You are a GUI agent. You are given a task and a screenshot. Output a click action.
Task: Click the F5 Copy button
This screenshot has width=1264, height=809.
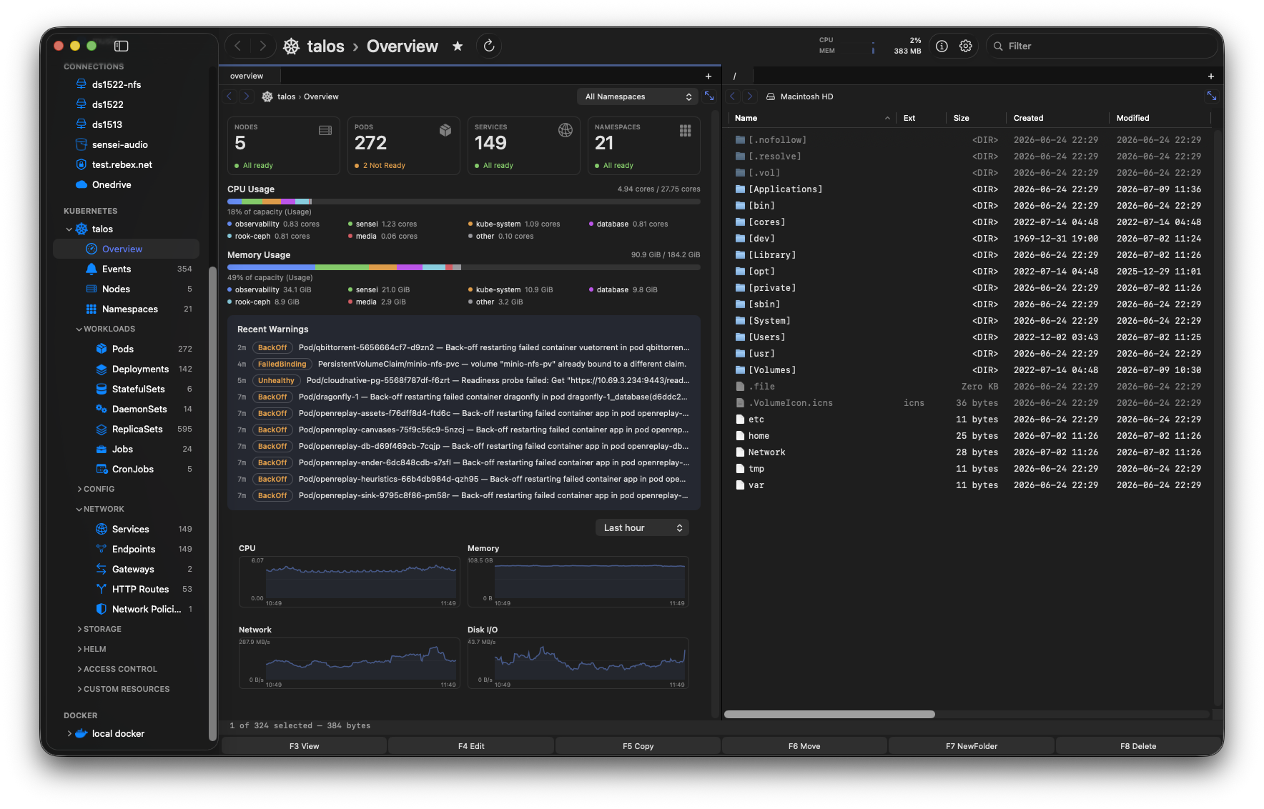638,745
